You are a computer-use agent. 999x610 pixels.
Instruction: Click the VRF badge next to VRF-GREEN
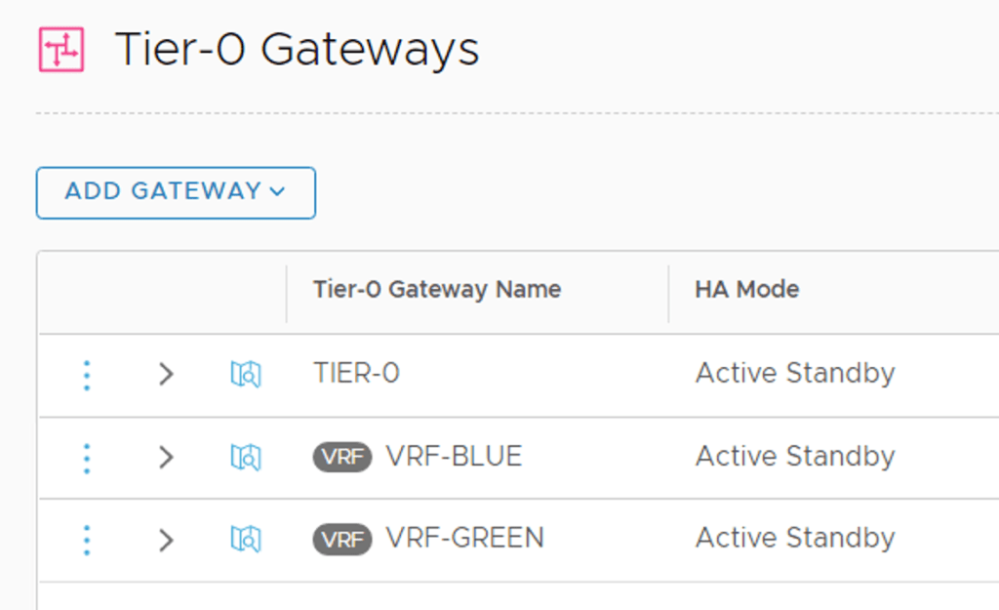point(340,539)
